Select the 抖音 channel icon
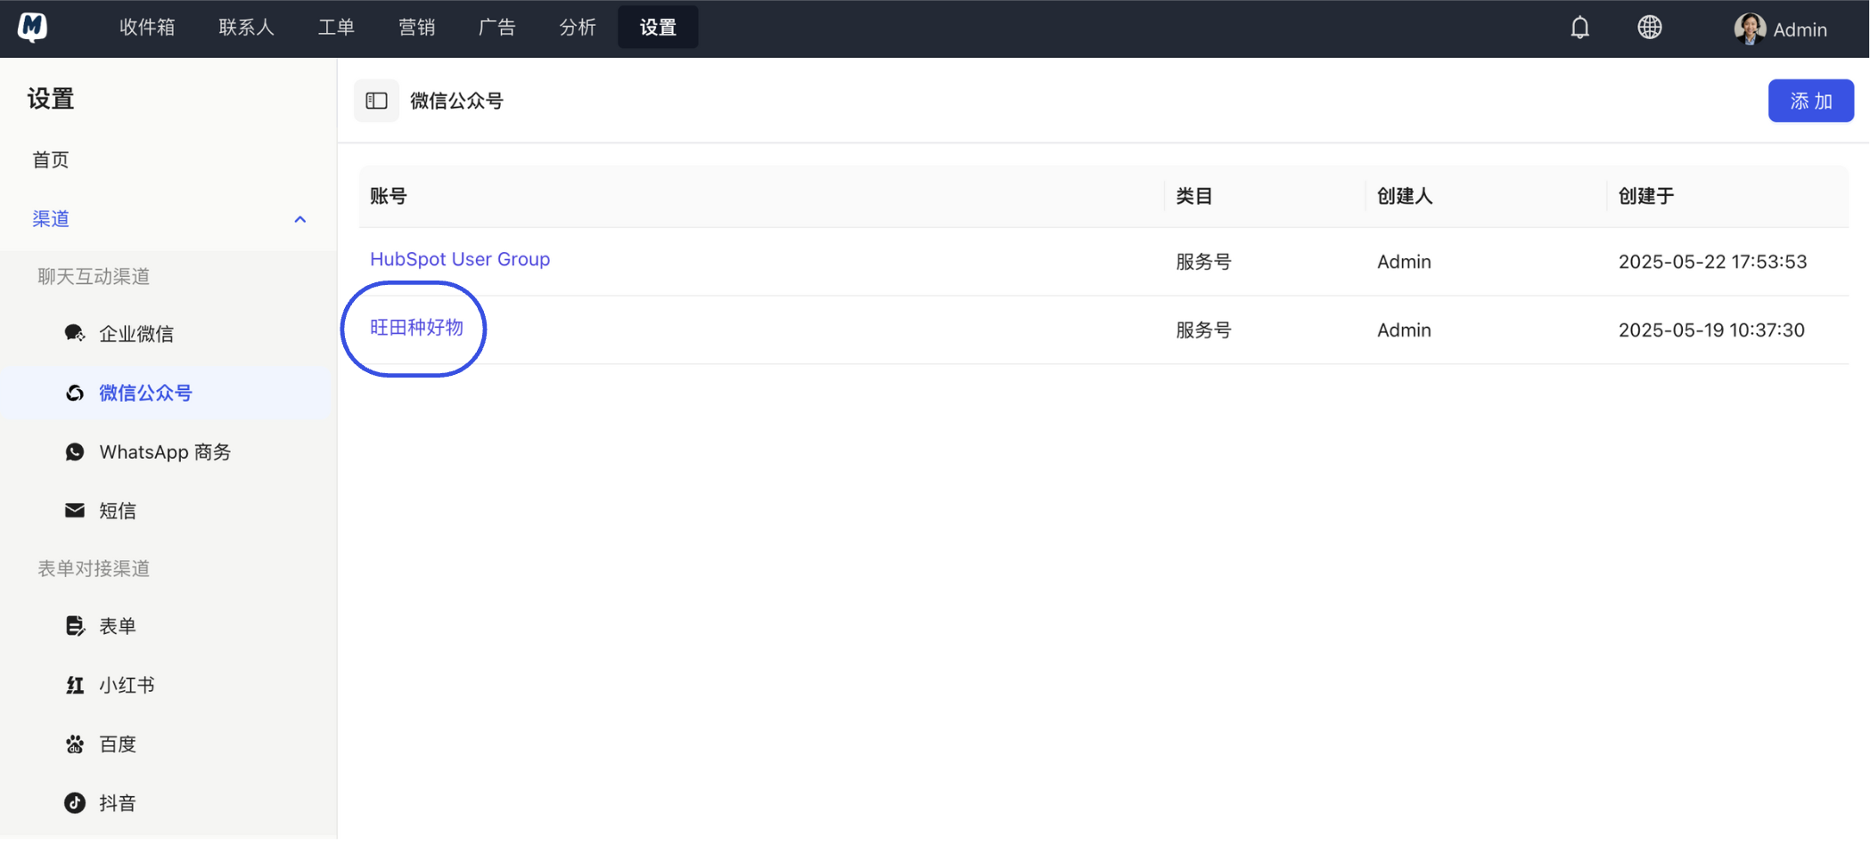1870x846 pixels. coord(75,802)
